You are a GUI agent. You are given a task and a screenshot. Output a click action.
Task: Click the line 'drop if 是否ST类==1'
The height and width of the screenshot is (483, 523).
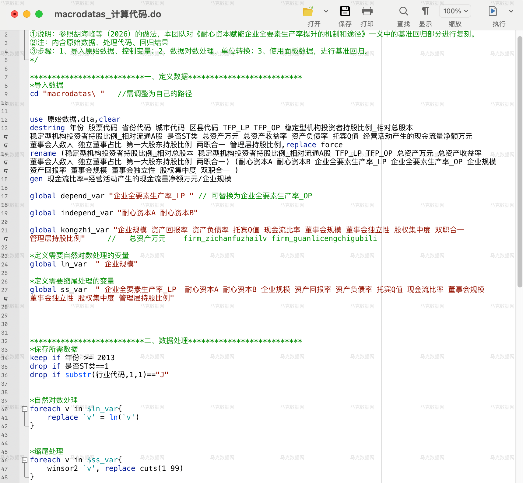[x=69, y=366]
